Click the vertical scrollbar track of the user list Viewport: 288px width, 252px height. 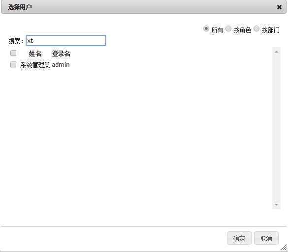click(276, 128)
